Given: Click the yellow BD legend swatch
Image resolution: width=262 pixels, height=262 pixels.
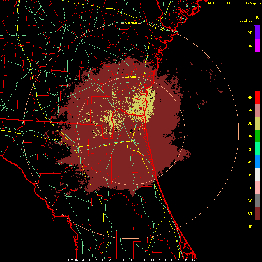Looking at the screenshot, I should pyautogui.click(x=257, y=123).
